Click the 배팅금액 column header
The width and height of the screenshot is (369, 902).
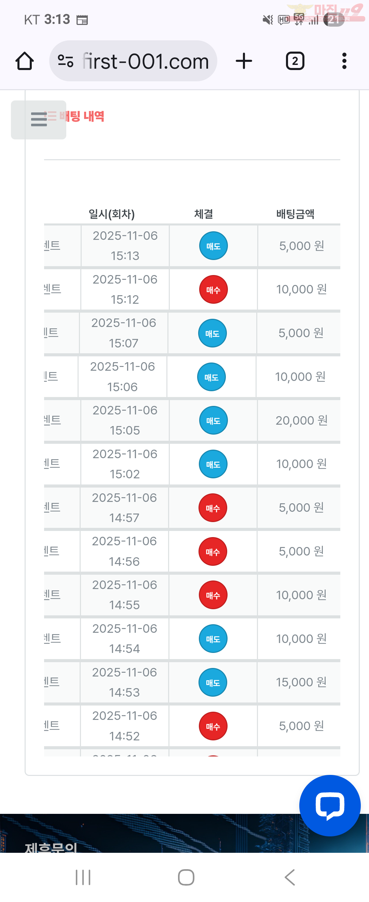click(295, 214)
